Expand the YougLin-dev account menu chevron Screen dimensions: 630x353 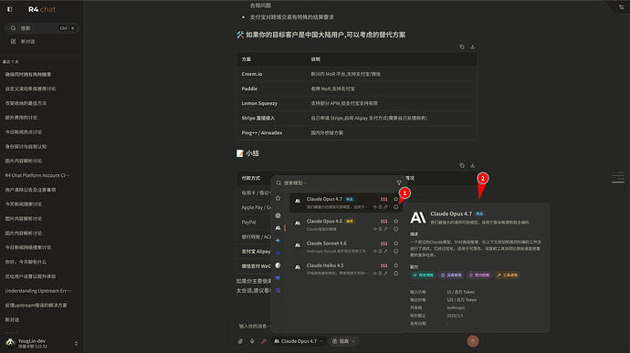pos(76,343)
